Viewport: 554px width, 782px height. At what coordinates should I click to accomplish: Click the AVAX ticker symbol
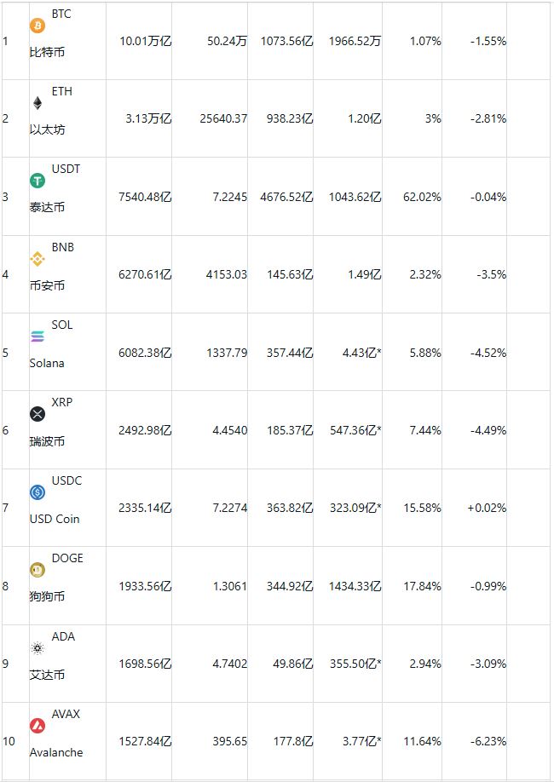tap(66, 714)
